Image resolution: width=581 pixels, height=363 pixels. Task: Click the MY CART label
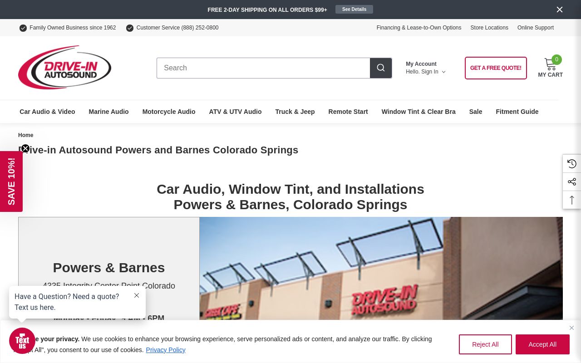pyautogui.click(x=550, y=75)
